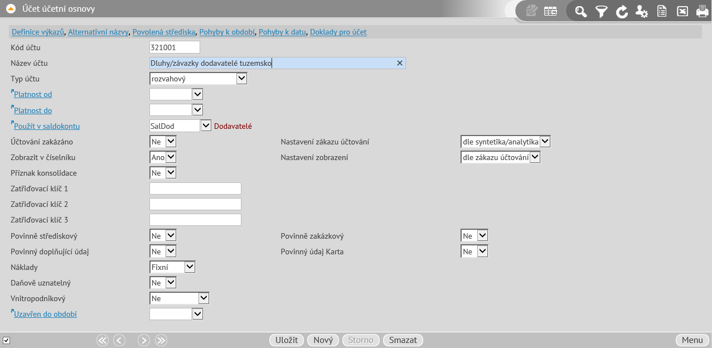
Task: Open Definice výkazů link
Action: [38, 32]
